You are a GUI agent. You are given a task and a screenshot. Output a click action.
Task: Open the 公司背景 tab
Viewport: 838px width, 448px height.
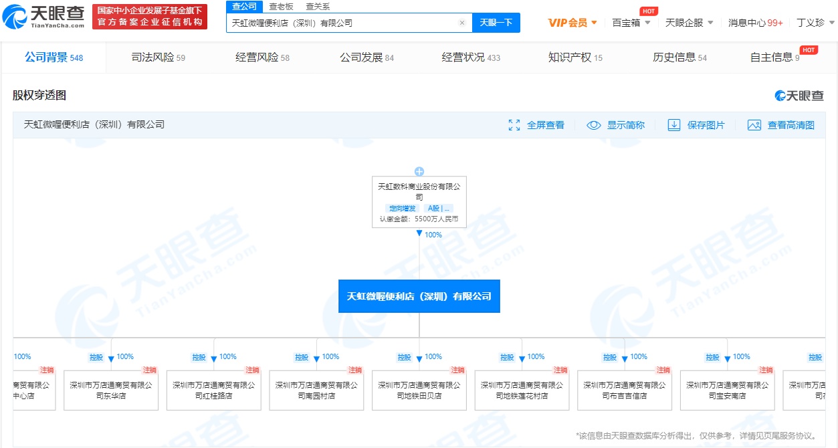coord(54,58)
